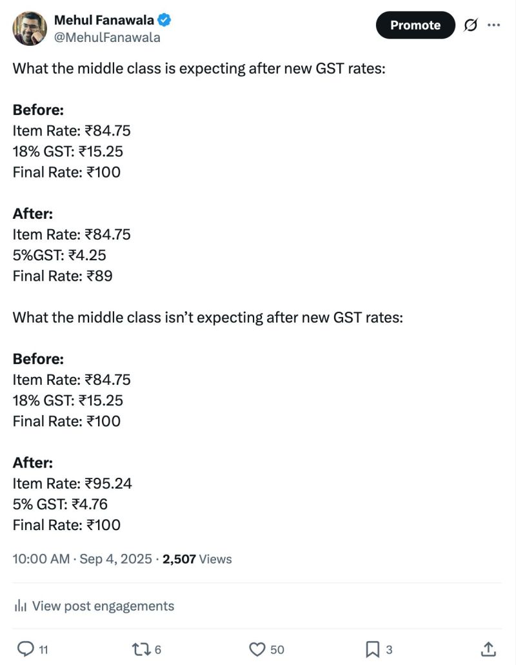Open the View post engagements link

pos(103,606)
